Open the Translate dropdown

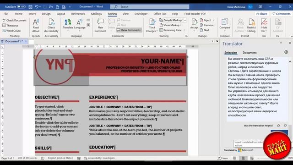tap(68, 26)
